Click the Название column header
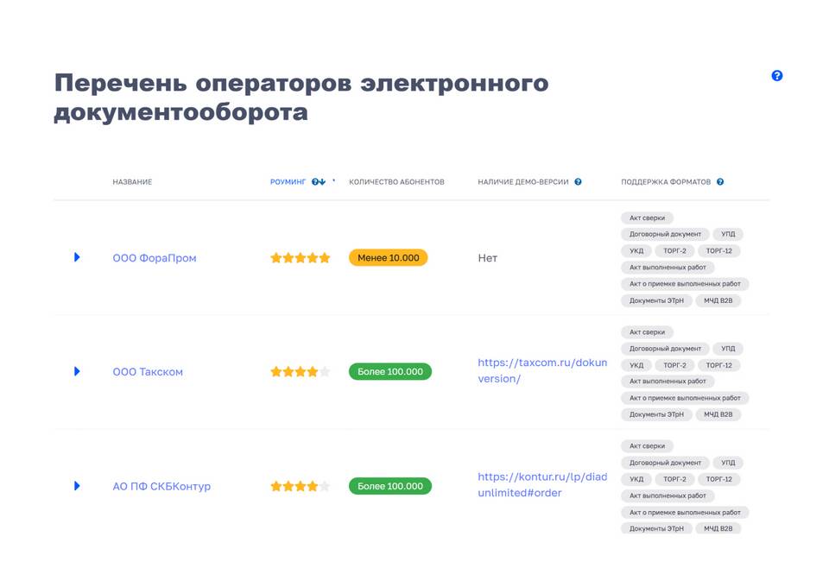Viewport: 829px width, 574px height. coord(132,182)
